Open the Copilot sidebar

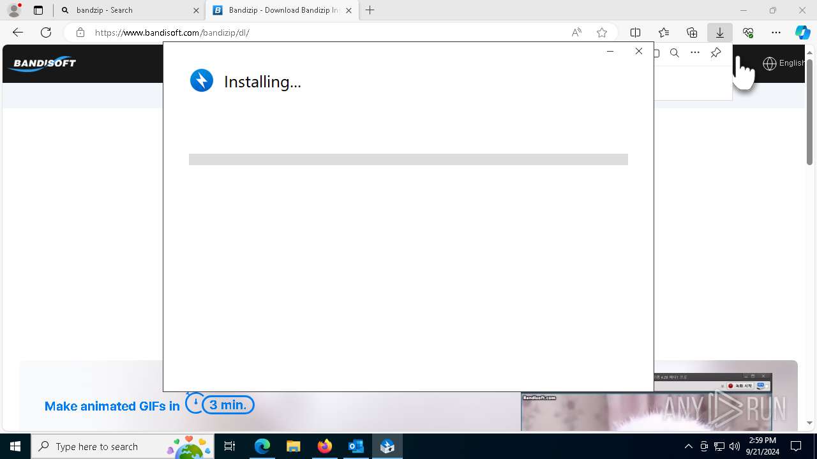click(x=803, y=33)
